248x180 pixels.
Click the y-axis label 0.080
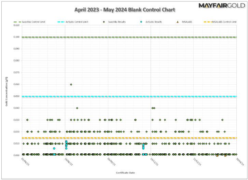[x=16, y=60]
